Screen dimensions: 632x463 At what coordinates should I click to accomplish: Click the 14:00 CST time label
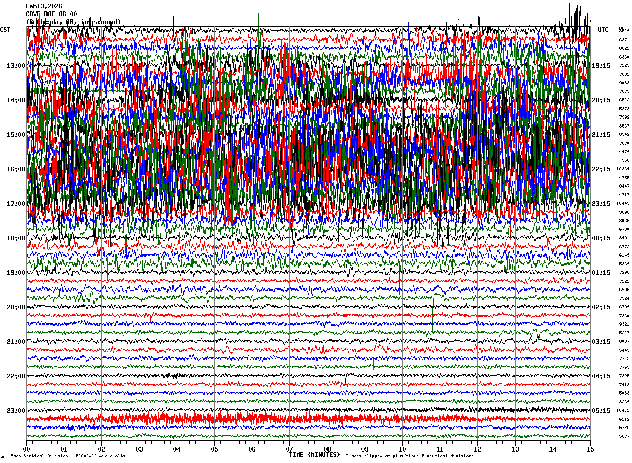coord(16,100)
